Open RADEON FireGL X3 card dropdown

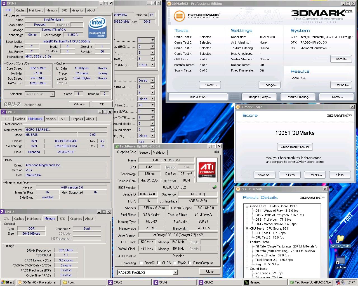[175, 272]
